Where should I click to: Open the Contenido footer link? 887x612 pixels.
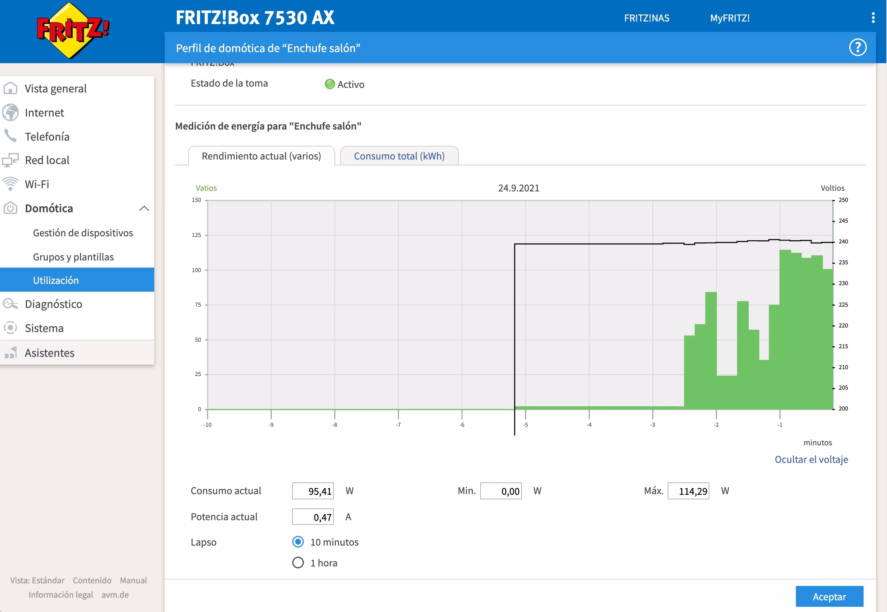tap(92, 580)
